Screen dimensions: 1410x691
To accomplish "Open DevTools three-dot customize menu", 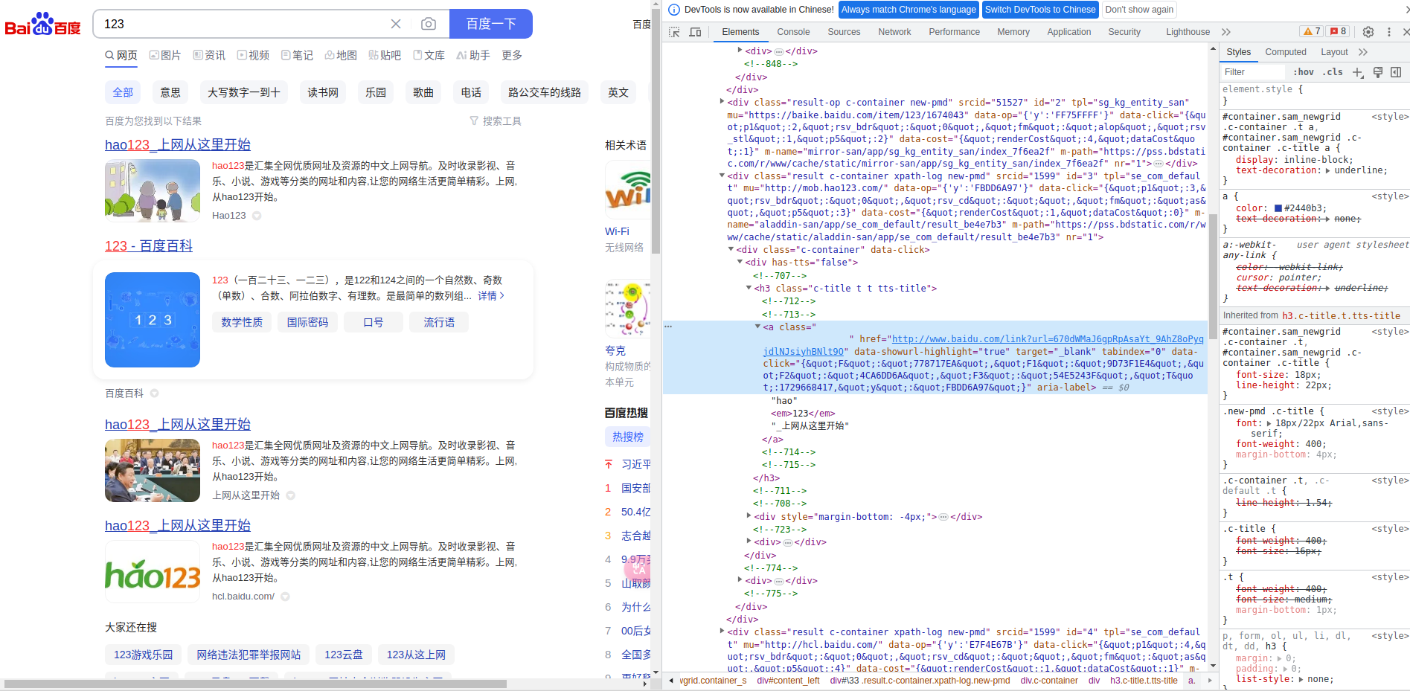I will point(1388,32).
